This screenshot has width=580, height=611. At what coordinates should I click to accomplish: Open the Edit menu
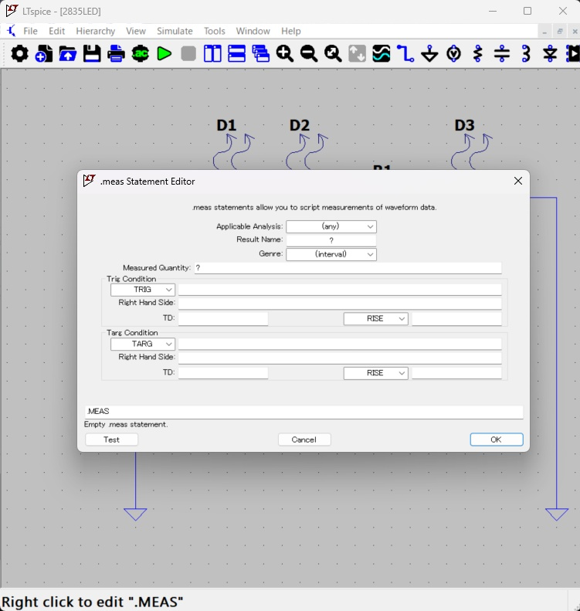(57, 31)
